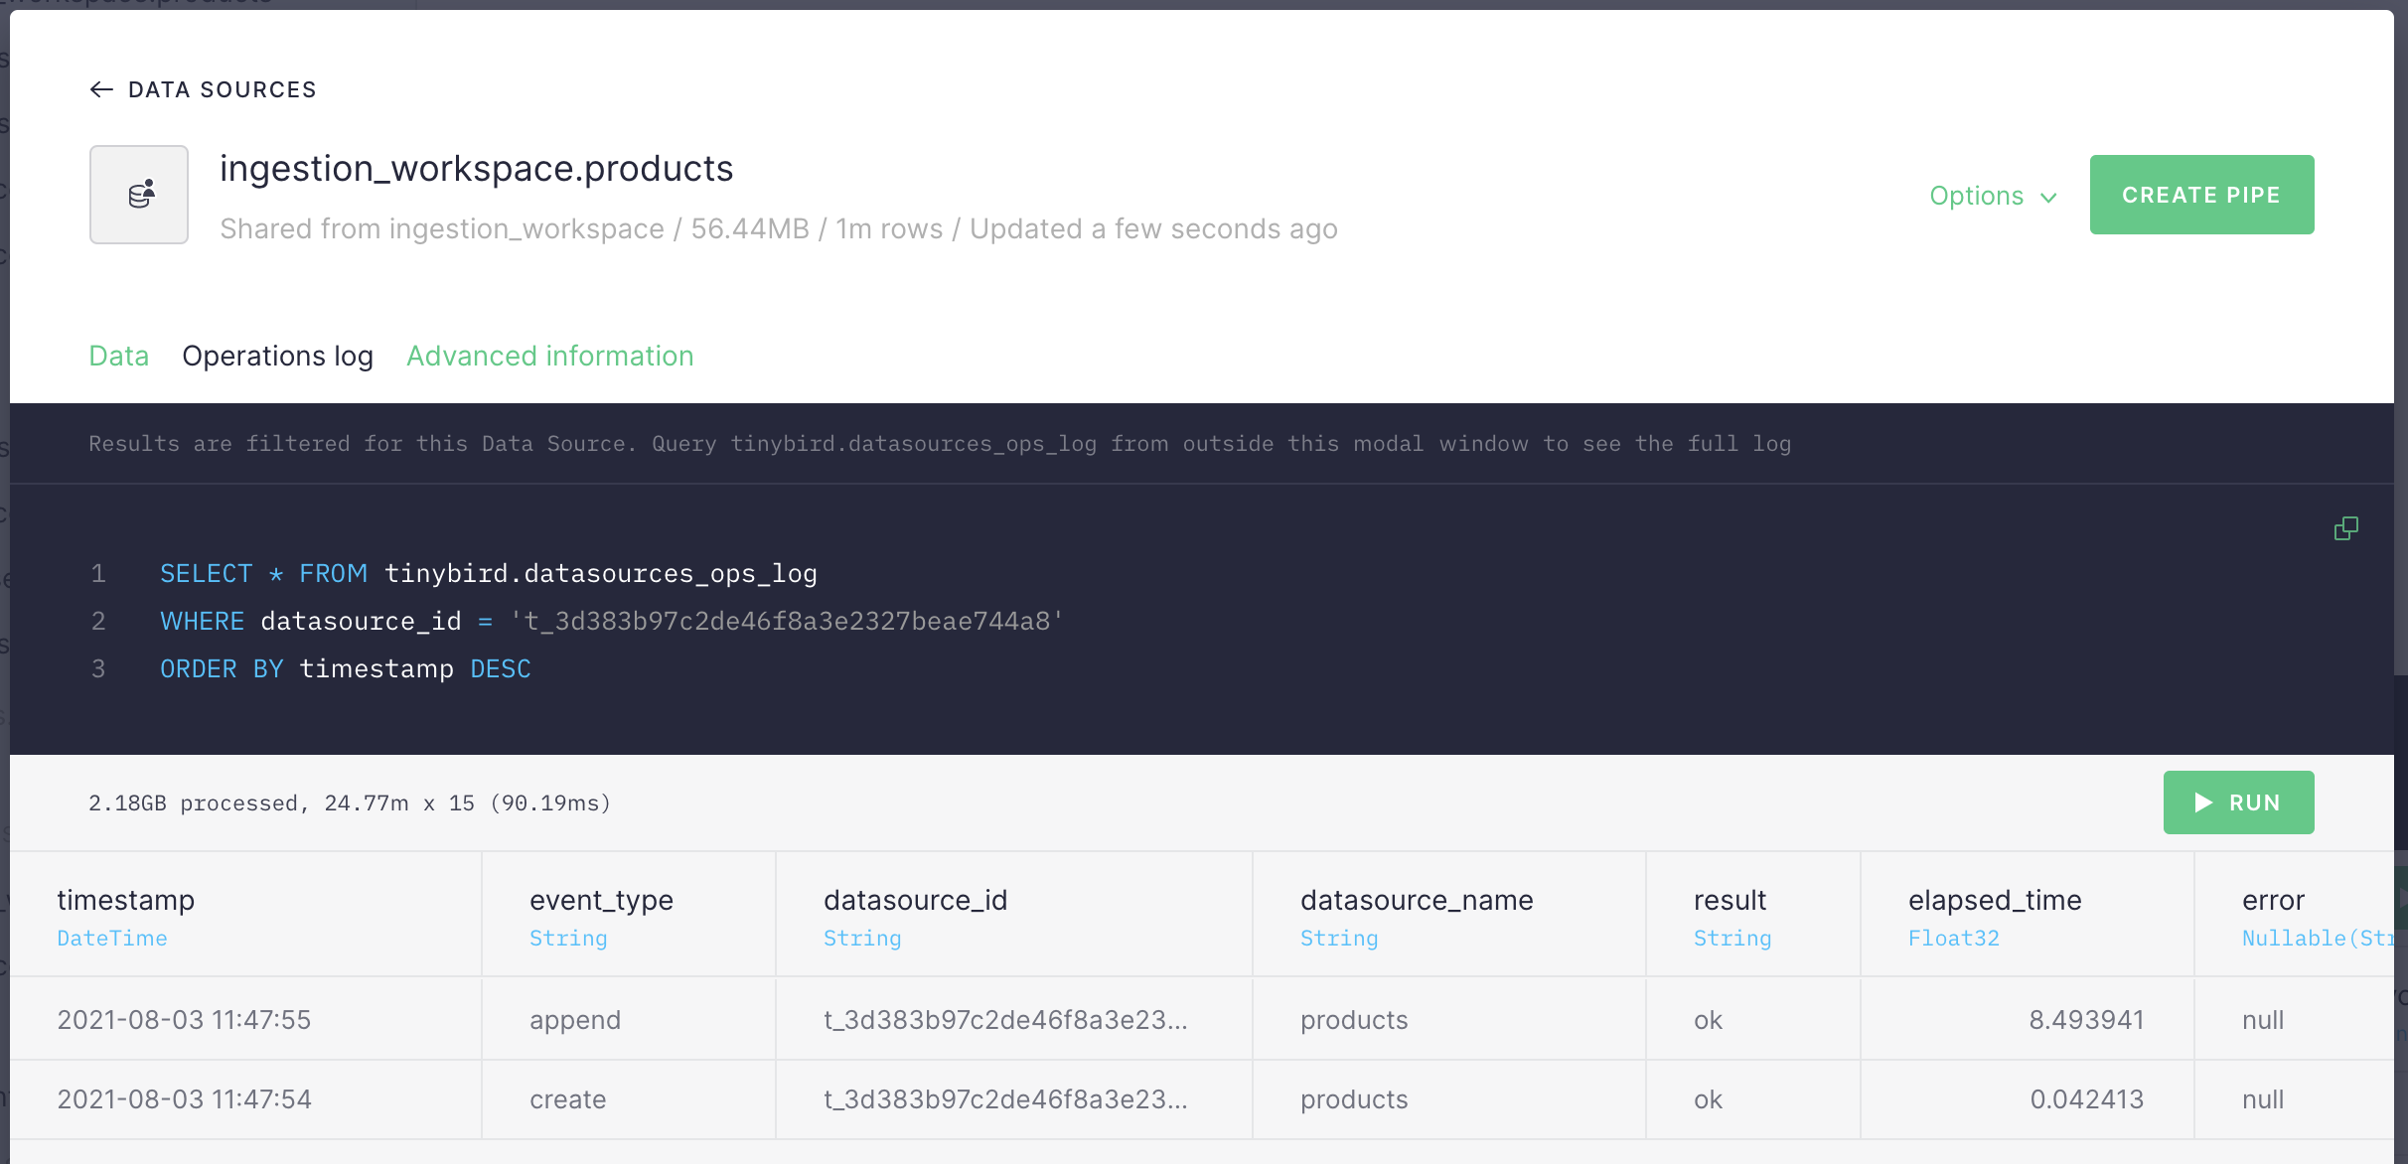Click the event_type column header
2408x1164 pixels.
point(601,900)
